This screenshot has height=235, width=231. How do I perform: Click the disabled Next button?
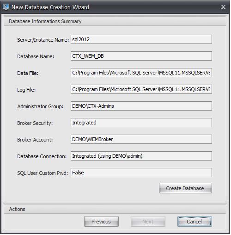pos(148,222)
